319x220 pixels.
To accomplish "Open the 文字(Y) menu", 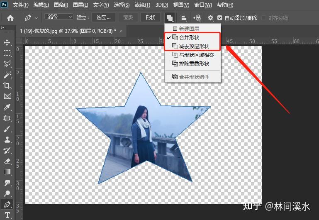I will pyautogui.click(x=101, y=5).
